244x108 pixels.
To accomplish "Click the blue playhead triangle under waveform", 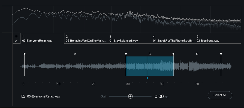I will [148, 78].
